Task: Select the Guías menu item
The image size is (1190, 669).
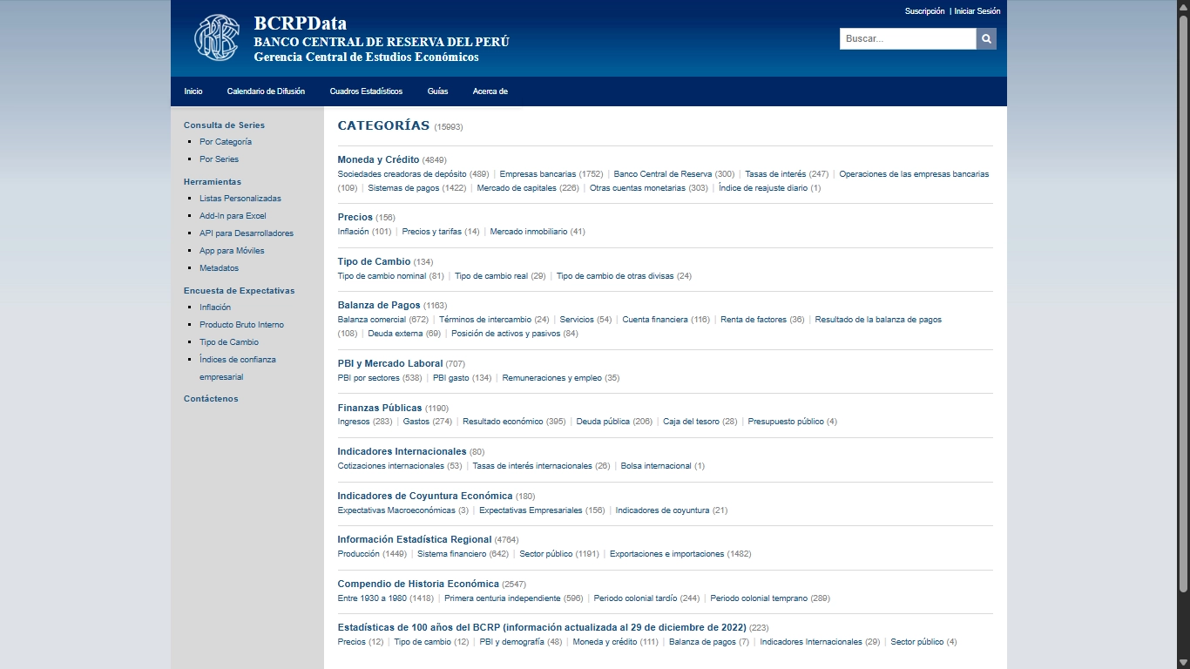Action: [x=437, y=91]
